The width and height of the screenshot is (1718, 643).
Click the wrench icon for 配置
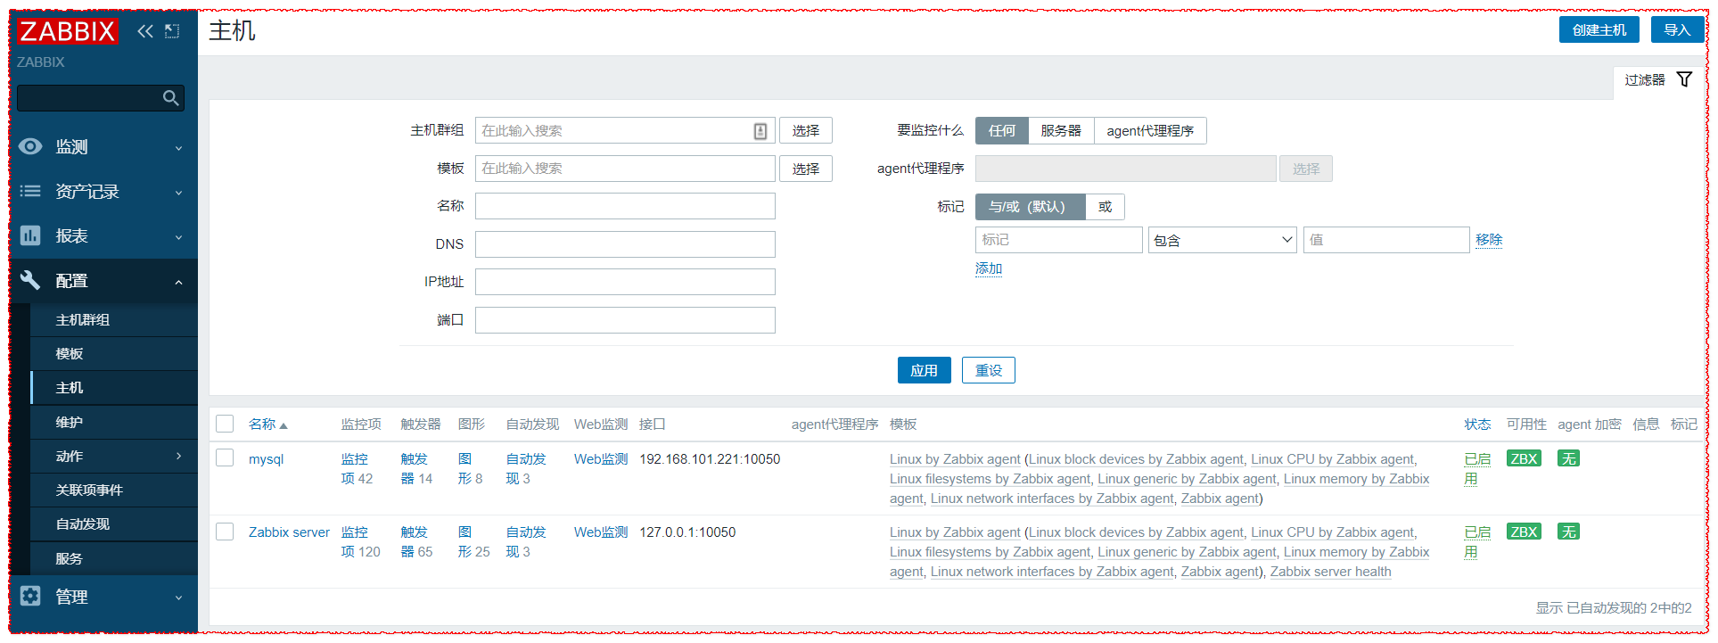30,280
